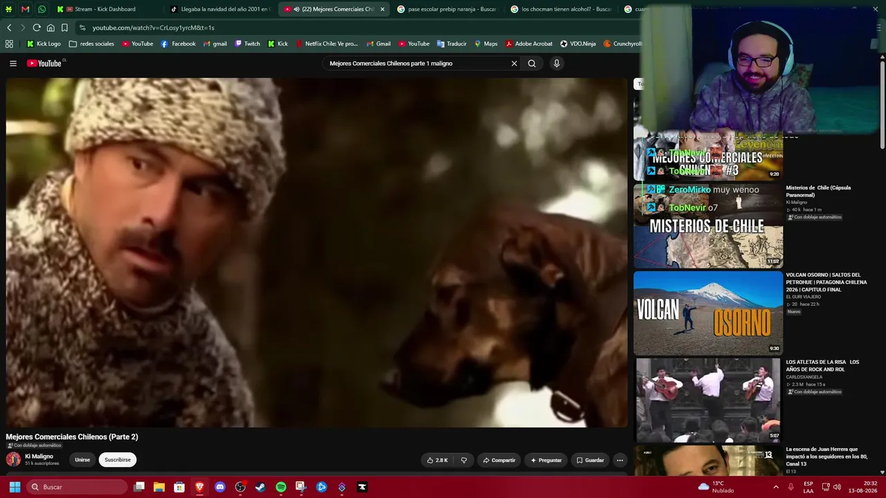Open Microsoft Store from the taskbar

179,487
